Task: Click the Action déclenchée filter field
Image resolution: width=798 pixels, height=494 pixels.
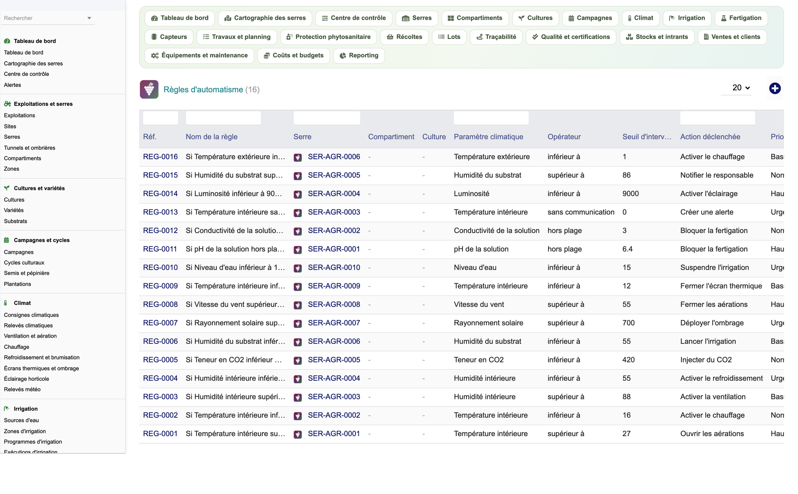Action: [718, 118]
